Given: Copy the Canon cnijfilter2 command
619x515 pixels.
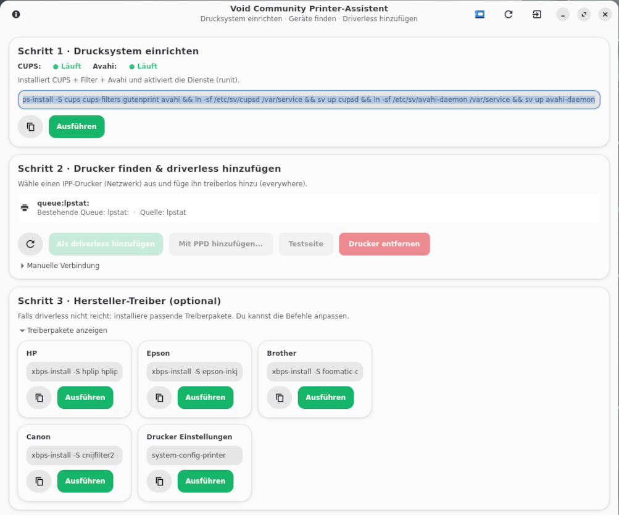Looking at the screenshot, I should pos(39,481).
